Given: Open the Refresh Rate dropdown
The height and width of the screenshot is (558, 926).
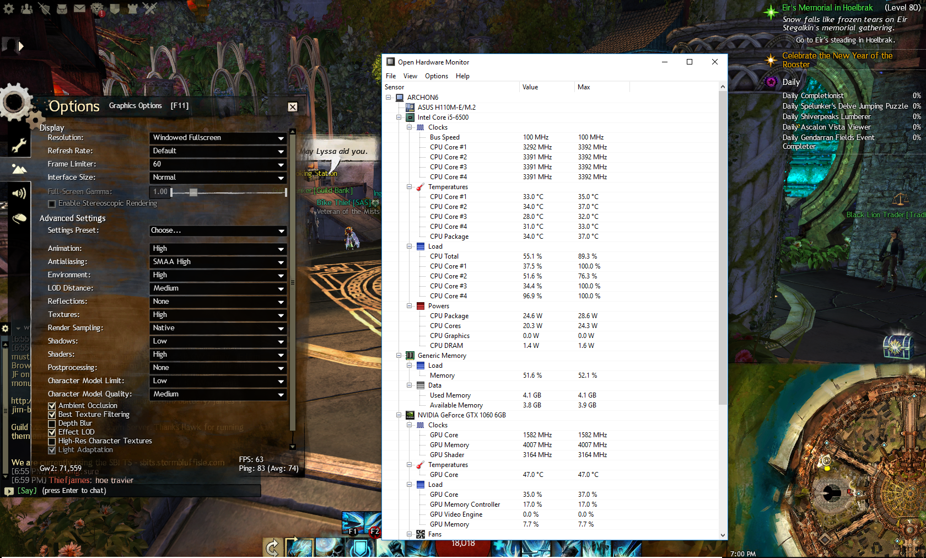Looking at the screenshot, I should (x=218, y=151).
